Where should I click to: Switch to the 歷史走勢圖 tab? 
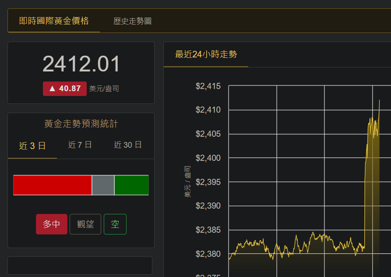click(132, 21)
